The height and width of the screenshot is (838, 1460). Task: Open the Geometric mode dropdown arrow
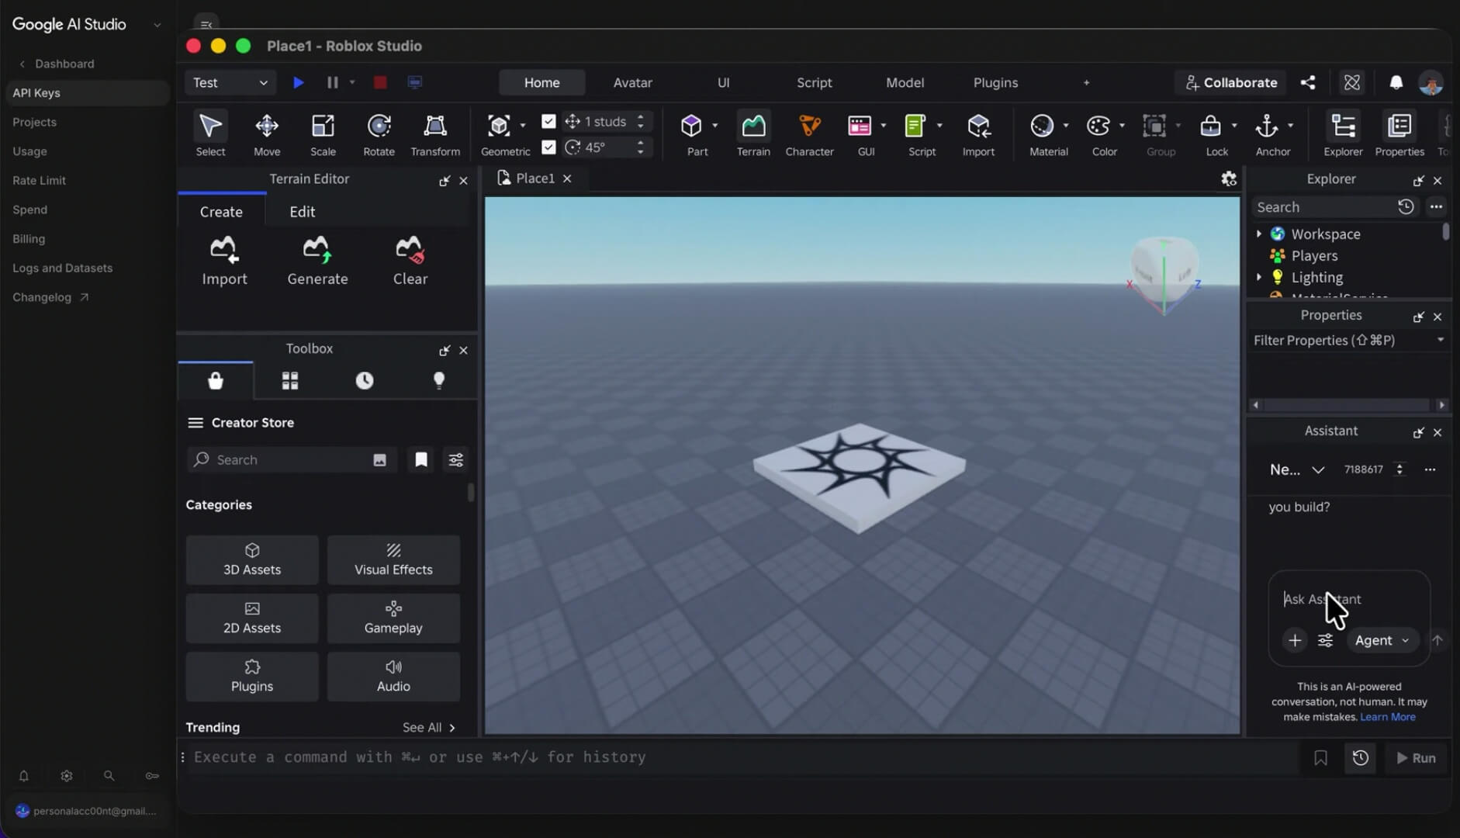coord(523,125)
